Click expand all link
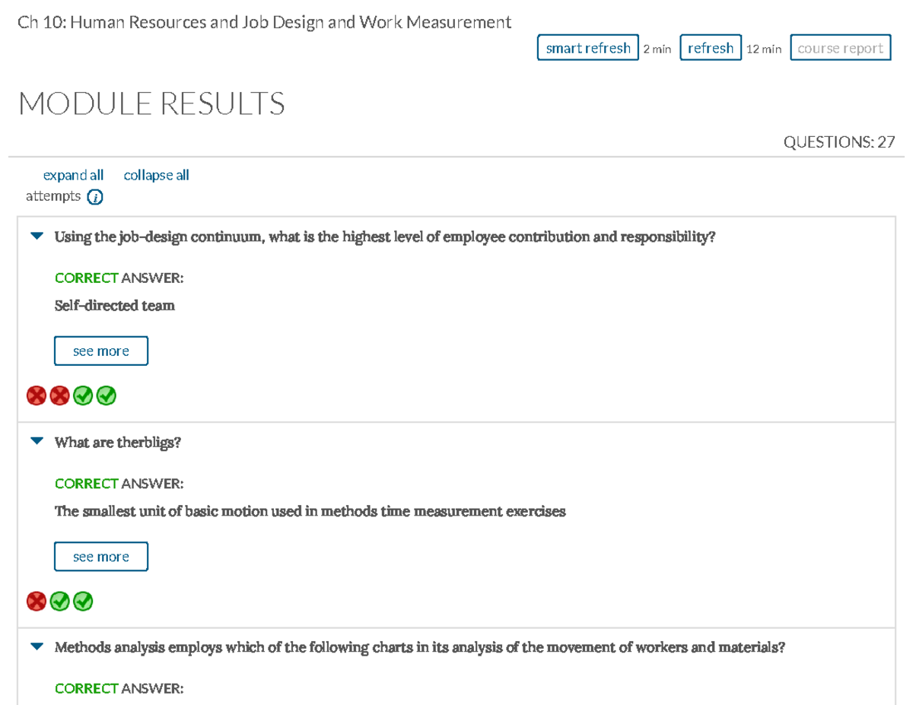Screen dimensions: 913x705 pos(73,175)
